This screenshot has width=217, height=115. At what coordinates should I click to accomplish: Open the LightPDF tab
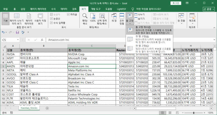pos(121,9)
